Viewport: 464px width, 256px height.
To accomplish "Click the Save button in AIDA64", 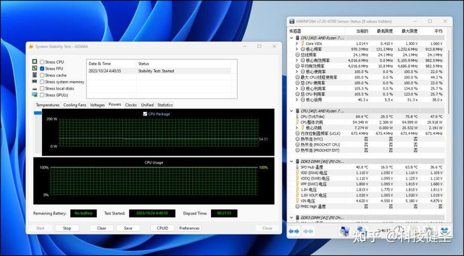I will click(x=128, y=228).
